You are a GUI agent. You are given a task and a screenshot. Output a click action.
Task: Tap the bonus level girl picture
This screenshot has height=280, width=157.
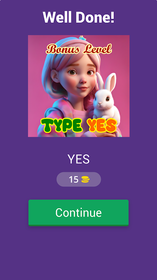79,86
